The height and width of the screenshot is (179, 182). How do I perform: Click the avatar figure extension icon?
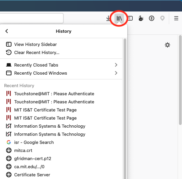(141, 18)
